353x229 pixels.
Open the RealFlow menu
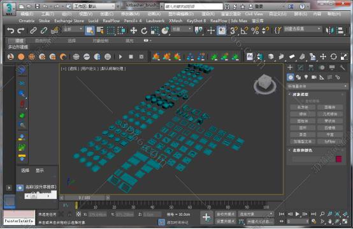112,21
